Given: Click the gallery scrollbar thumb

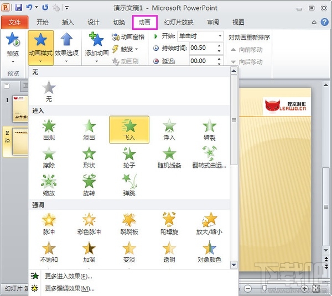Looking at the screenshot, I should click(234, 120).
